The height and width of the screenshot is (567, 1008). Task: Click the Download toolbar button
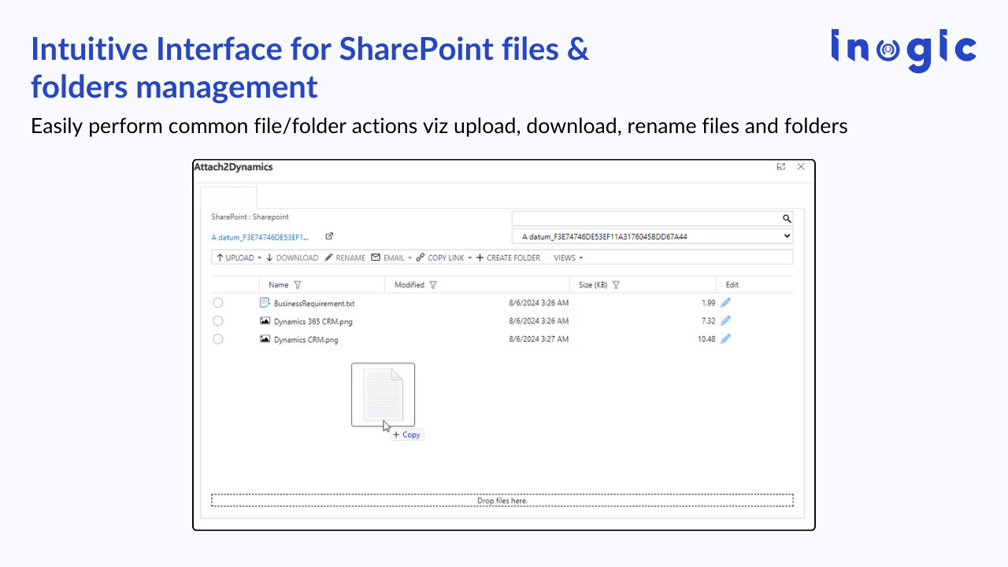coord(292,258)
